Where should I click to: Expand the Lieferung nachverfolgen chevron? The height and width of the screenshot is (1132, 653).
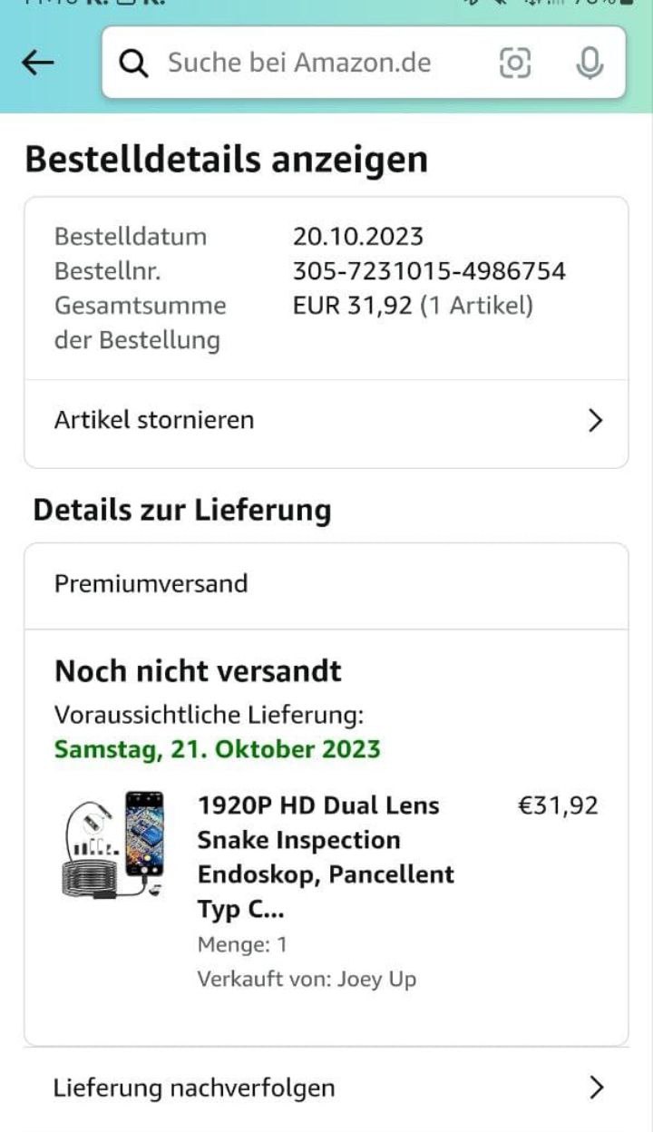(x=595, y=1088)
